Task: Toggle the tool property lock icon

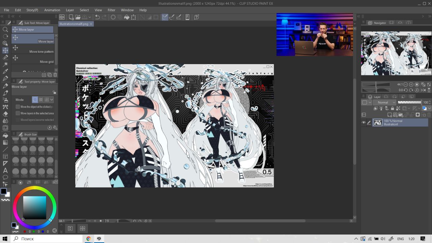Action: (54, 92)
